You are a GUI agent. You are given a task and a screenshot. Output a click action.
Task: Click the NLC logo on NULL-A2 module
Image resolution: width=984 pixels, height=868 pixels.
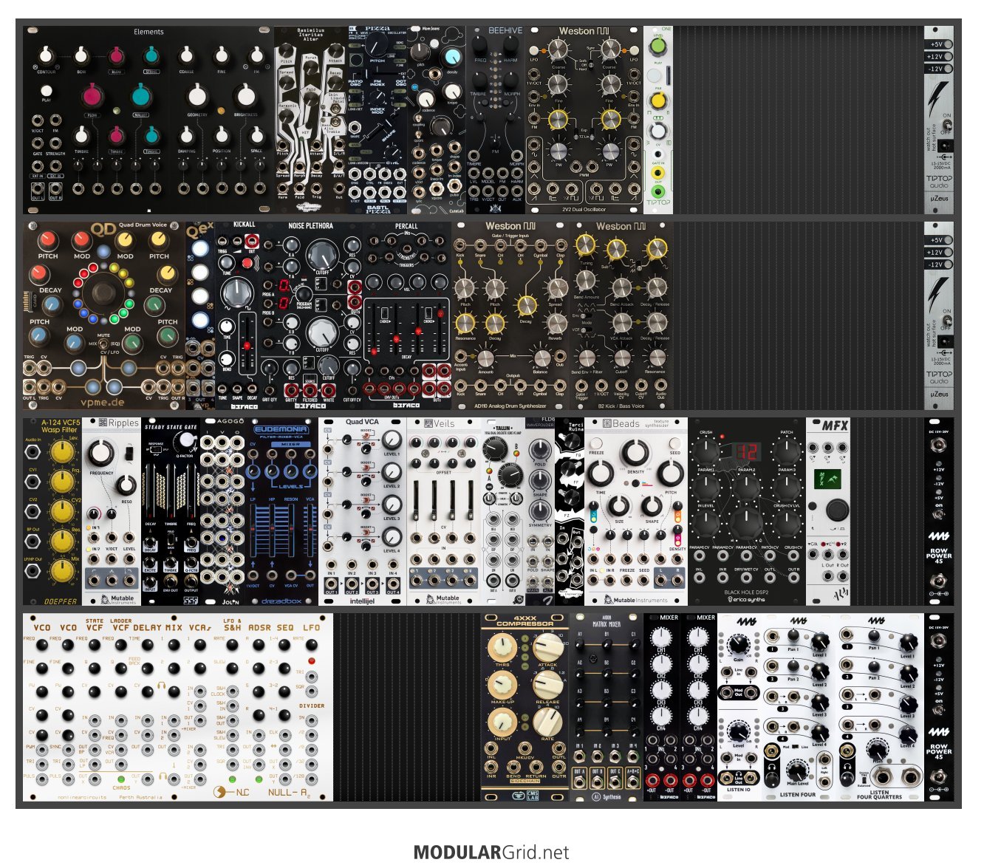coord(230,792)
